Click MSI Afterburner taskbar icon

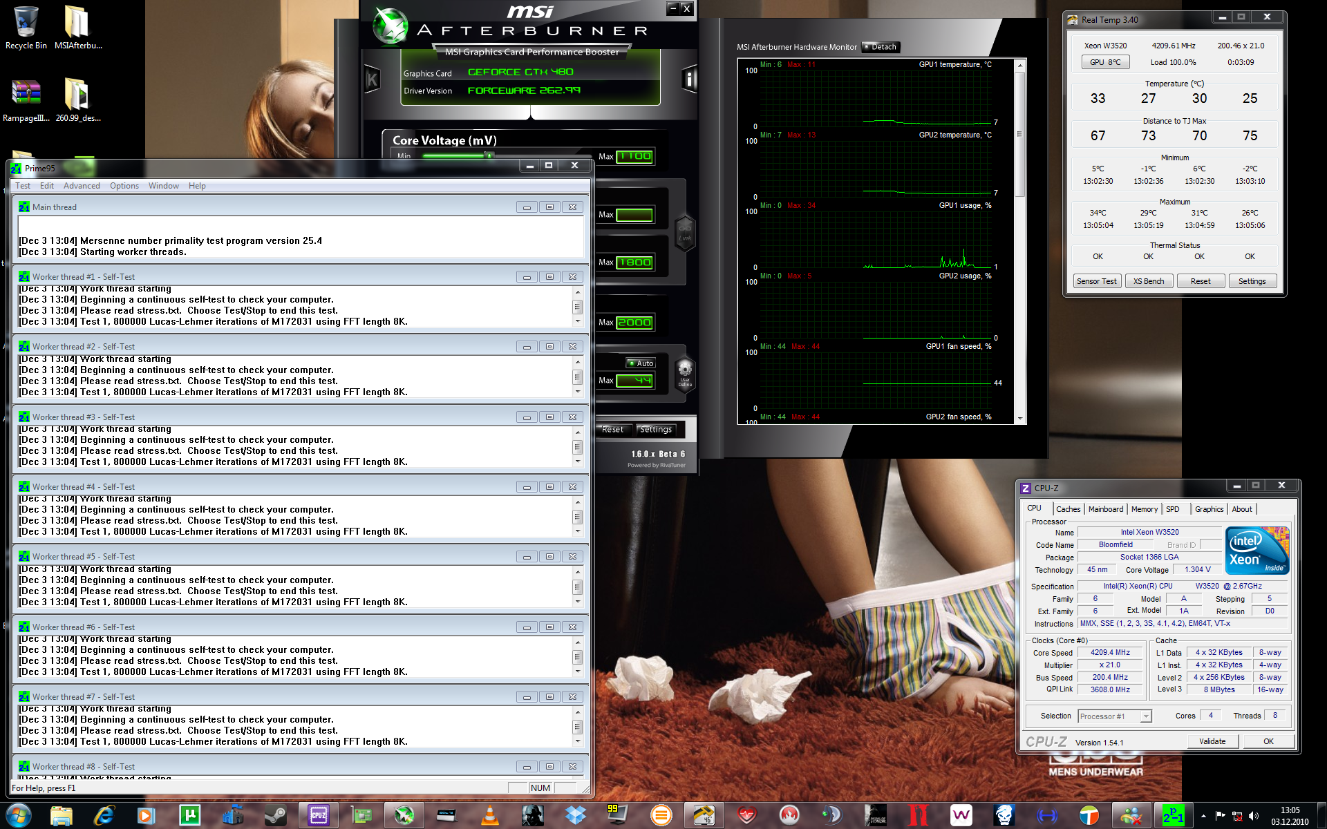[404, 816]
